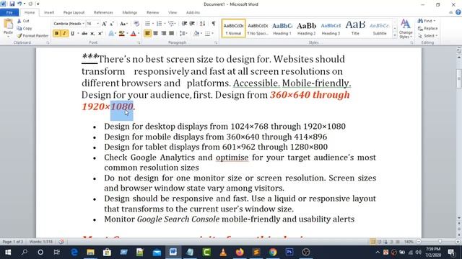Align text left
462x259 pixels.
(x=147, y=34)
